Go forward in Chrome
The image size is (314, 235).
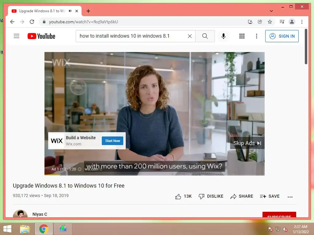tap(22, 22)
